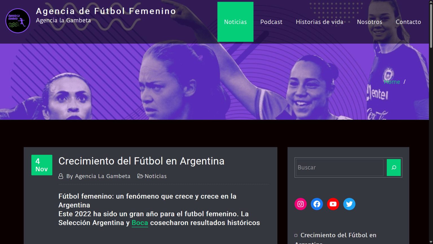Open the Agencia La Gambeta author link
Viewport: 433px width, 244px height.
coord(103,176)
